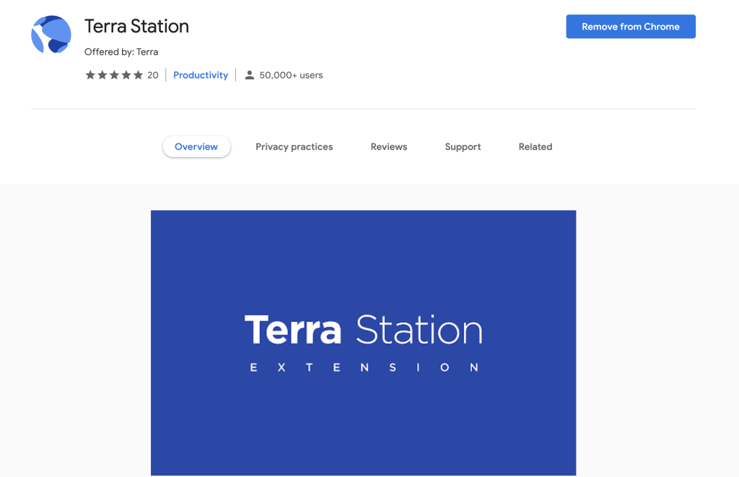Click the third rating star

pos(114,75)
